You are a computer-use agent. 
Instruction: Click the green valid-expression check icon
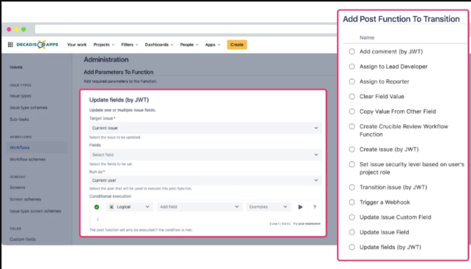point(97,207)
